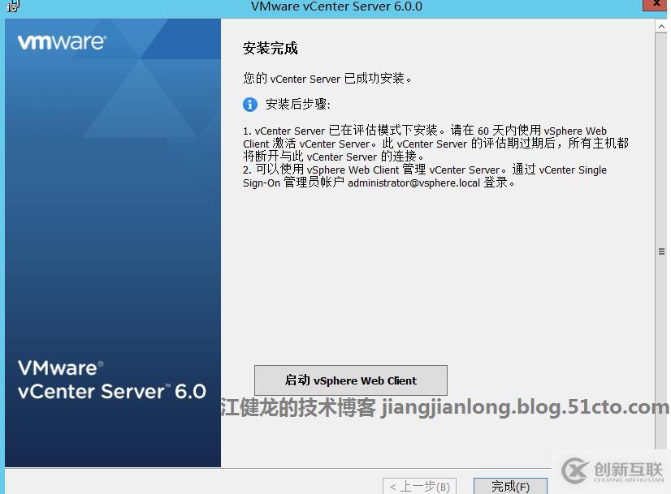Click the scrollbar up arrow
Screen dimensions: 671x494
pyautogui.click(x=661, y=27)
